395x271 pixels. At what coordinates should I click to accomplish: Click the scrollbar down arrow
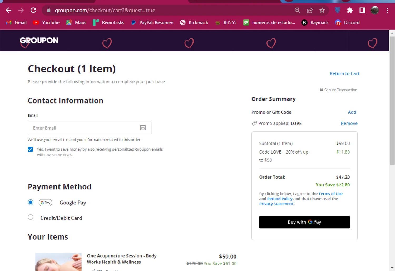click(x=392, y=268)
